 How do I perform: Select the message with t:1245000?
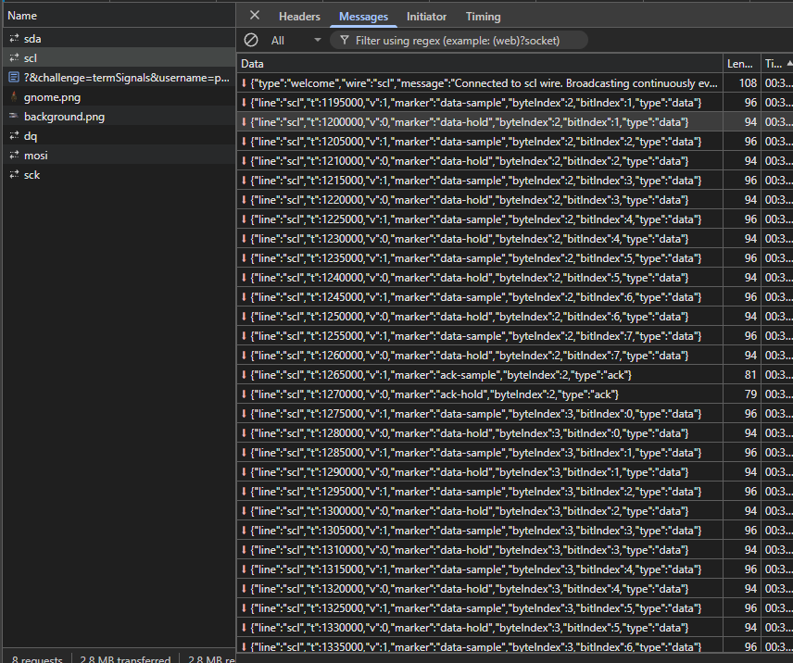[515, 297]
